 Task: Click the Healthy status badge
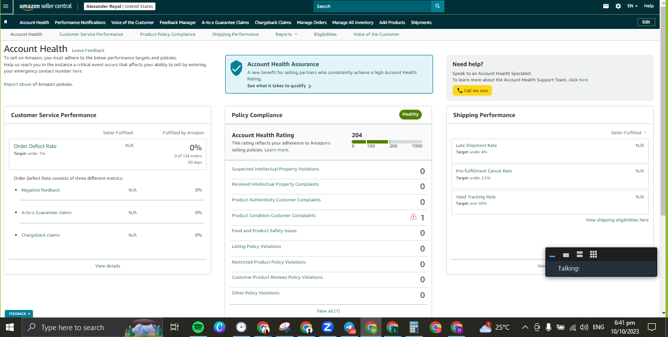click(x=411, y=115)
